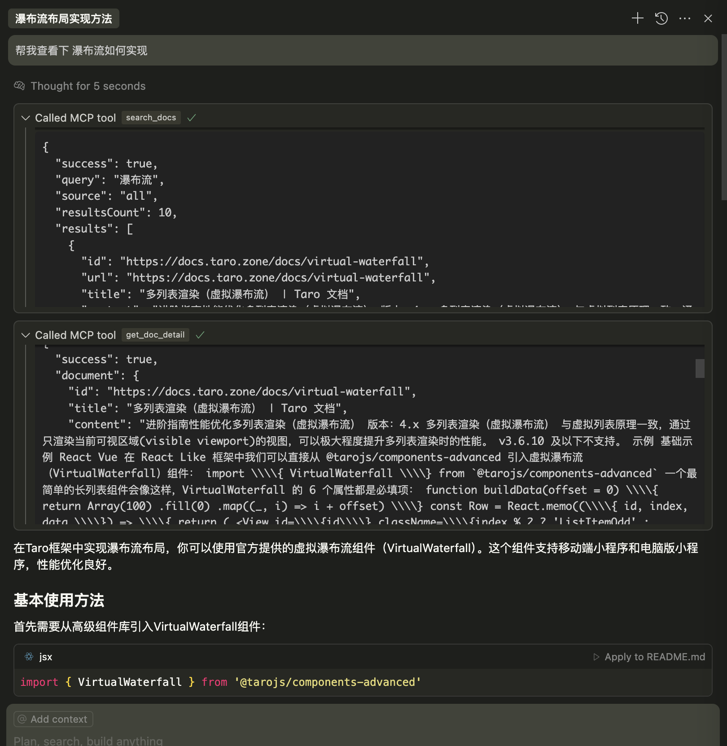Click the search_docs "url" virtual-waterfall line
The height and width of the screenshot is (746, 727).
point(258,278)
